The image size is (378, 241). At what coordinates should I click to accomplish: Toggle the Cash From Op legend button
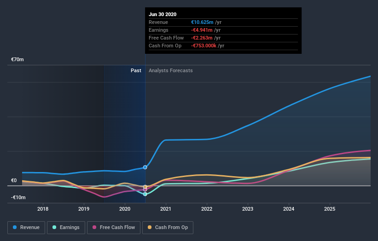(168, 228)
